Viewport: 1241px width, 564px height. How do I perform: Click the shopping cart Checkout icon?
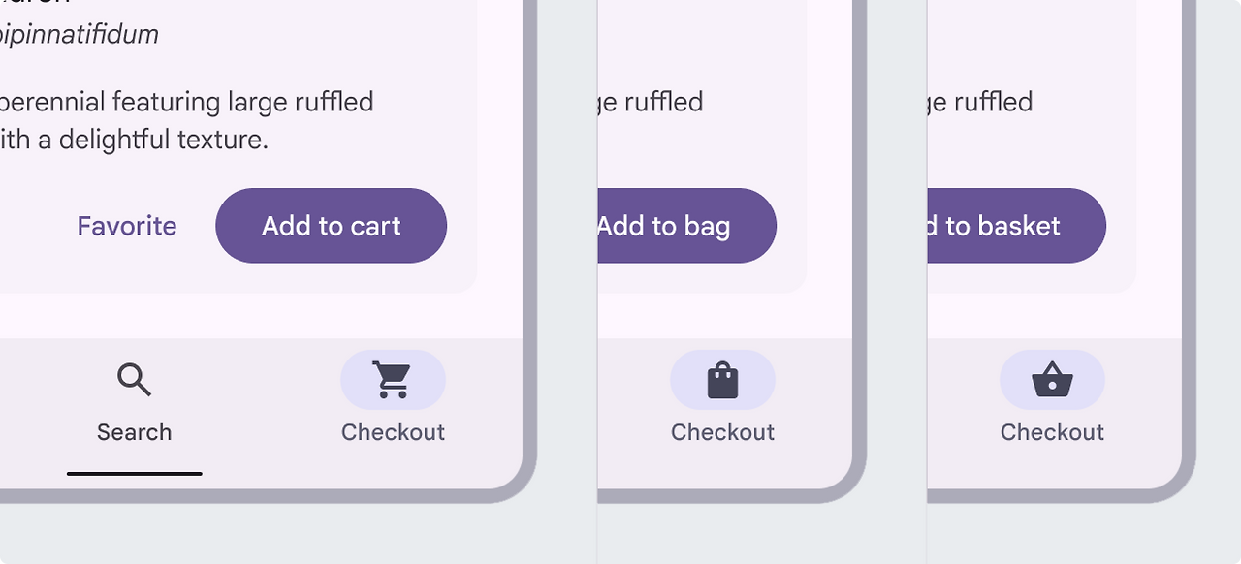pyautogui.click(x=393, y=380)
